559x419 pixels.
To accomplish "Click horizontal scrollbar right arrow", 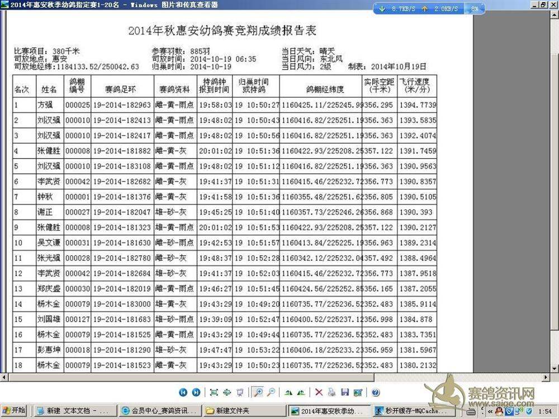I will pyautogui.click(x=547, y=377).
